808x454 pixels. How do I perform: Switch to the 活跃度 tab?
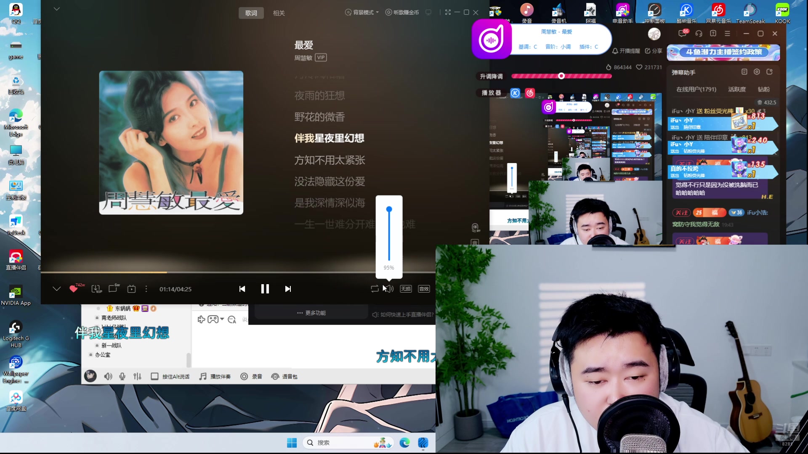coord(737,89)
